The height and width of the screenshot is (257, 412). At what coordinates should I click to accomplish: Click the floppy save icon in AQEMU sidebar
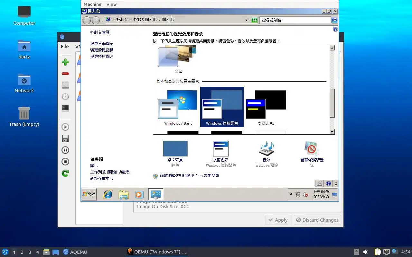point(65,138)
